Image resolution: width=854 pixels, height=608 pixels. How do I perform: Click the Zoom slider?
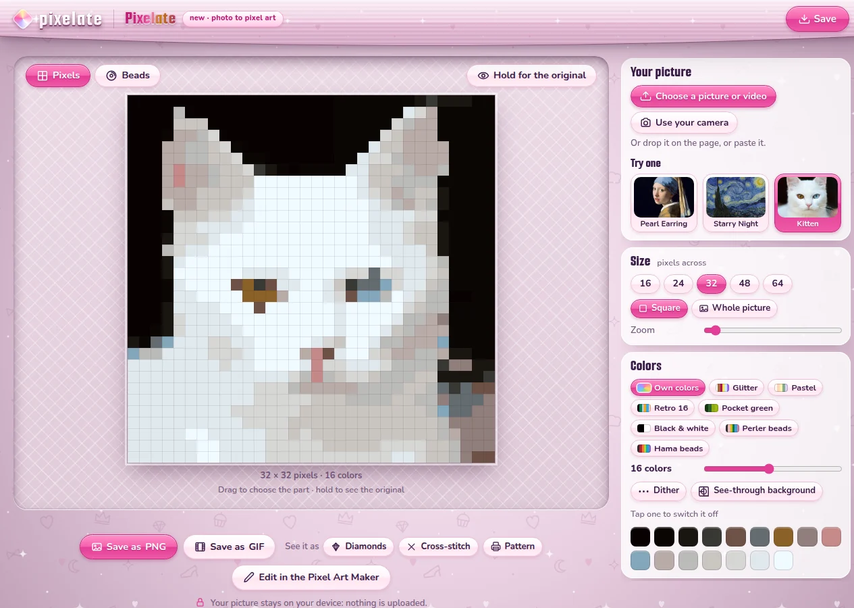click(773, 330)
